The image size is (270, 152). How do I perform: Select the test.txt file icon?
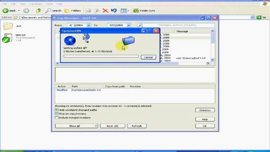[7, 38]
